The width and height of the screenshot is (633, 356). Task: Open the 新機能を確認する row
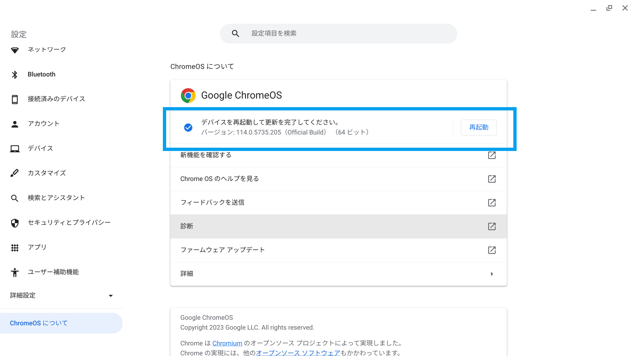coord(339,155)
